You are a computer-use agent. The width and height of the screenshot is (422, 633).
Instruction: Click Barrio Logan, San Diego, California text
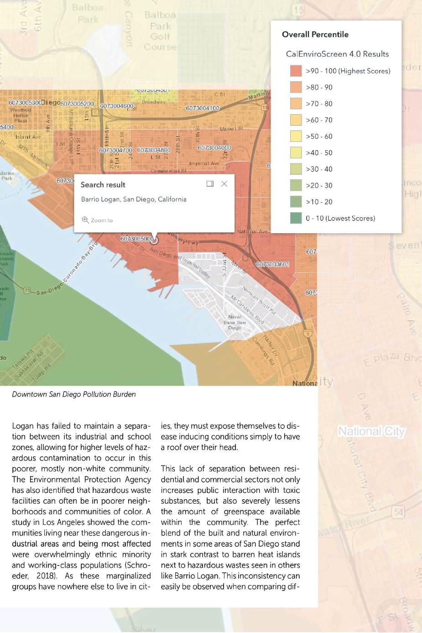(x=134, y=199)
